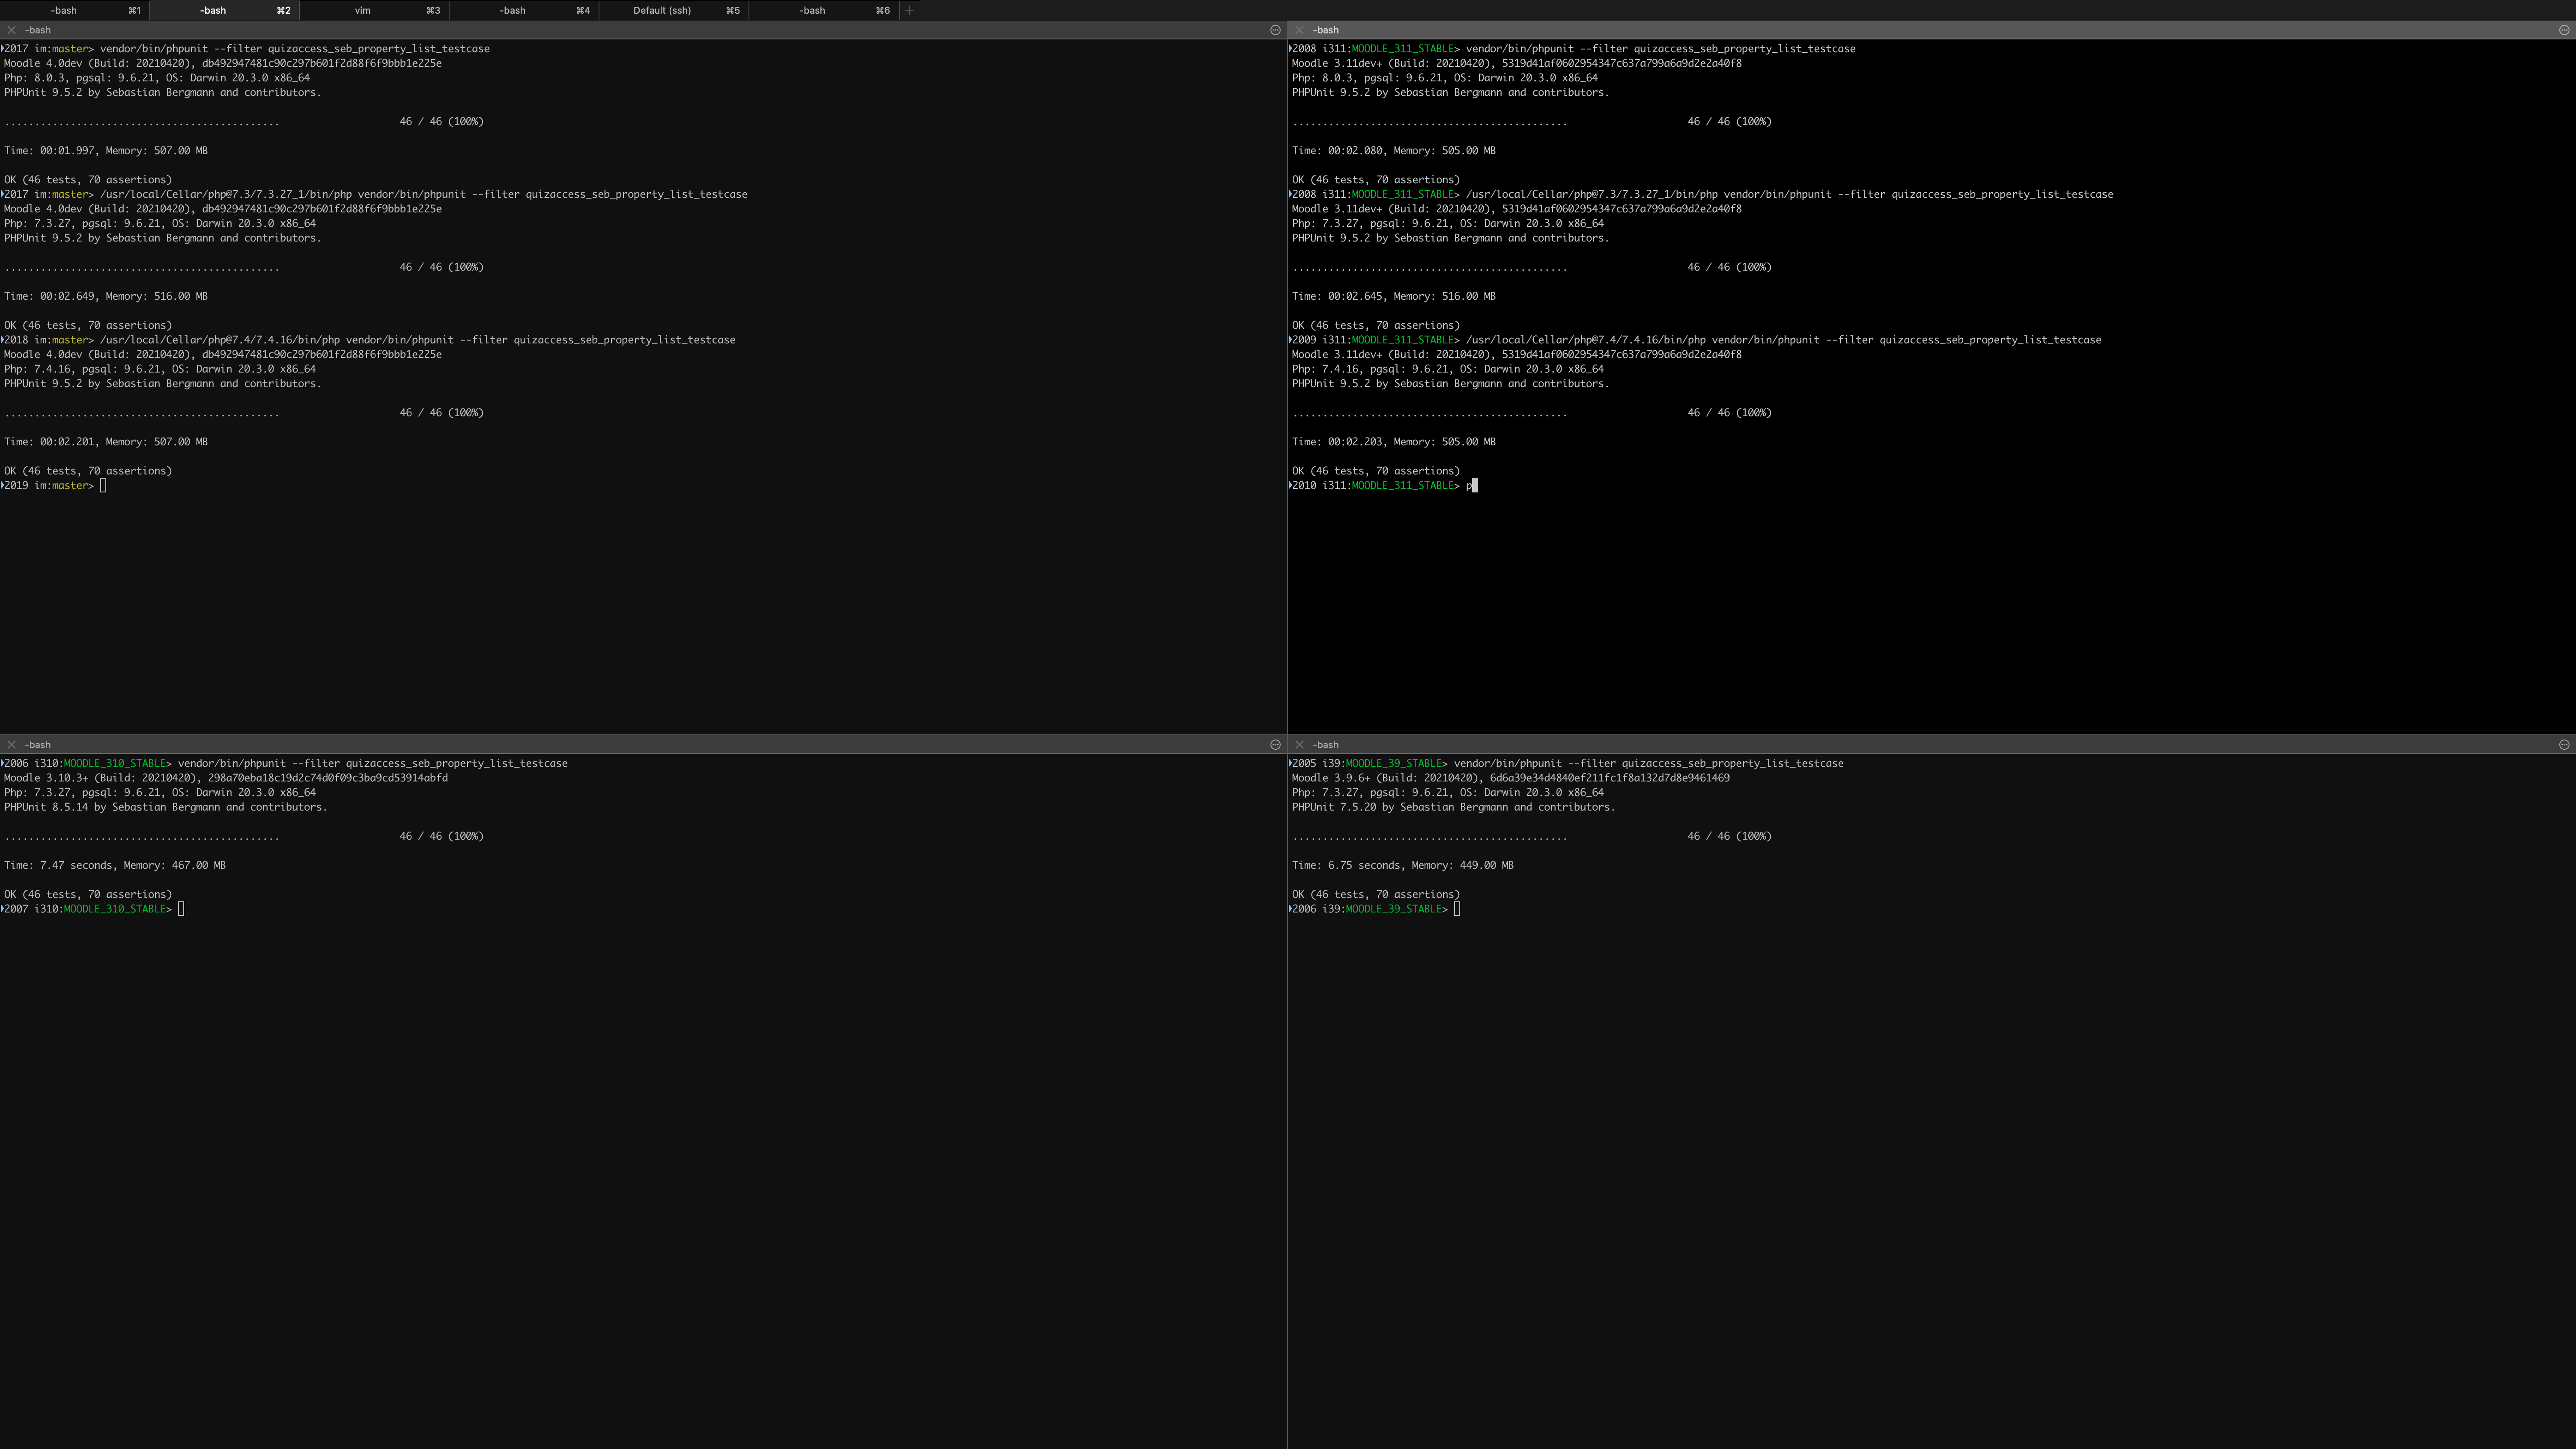2576x1449 pixels.
Task: Open bottom-right pane options menu icon
Action: click(2564, 745)
